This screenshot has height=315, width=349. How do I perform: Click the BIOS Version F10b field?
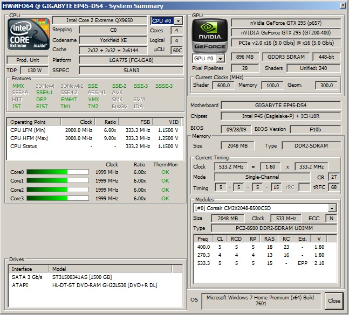315,130
